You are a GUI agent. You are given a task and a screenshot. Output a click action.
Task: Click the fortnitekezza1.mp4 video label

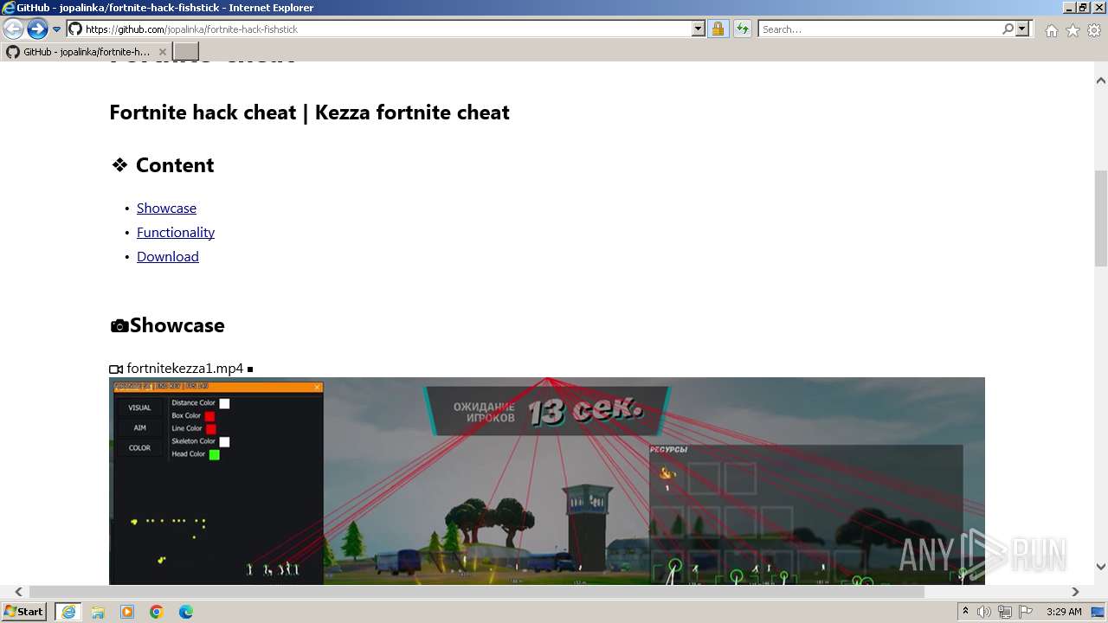coord(185,369)
